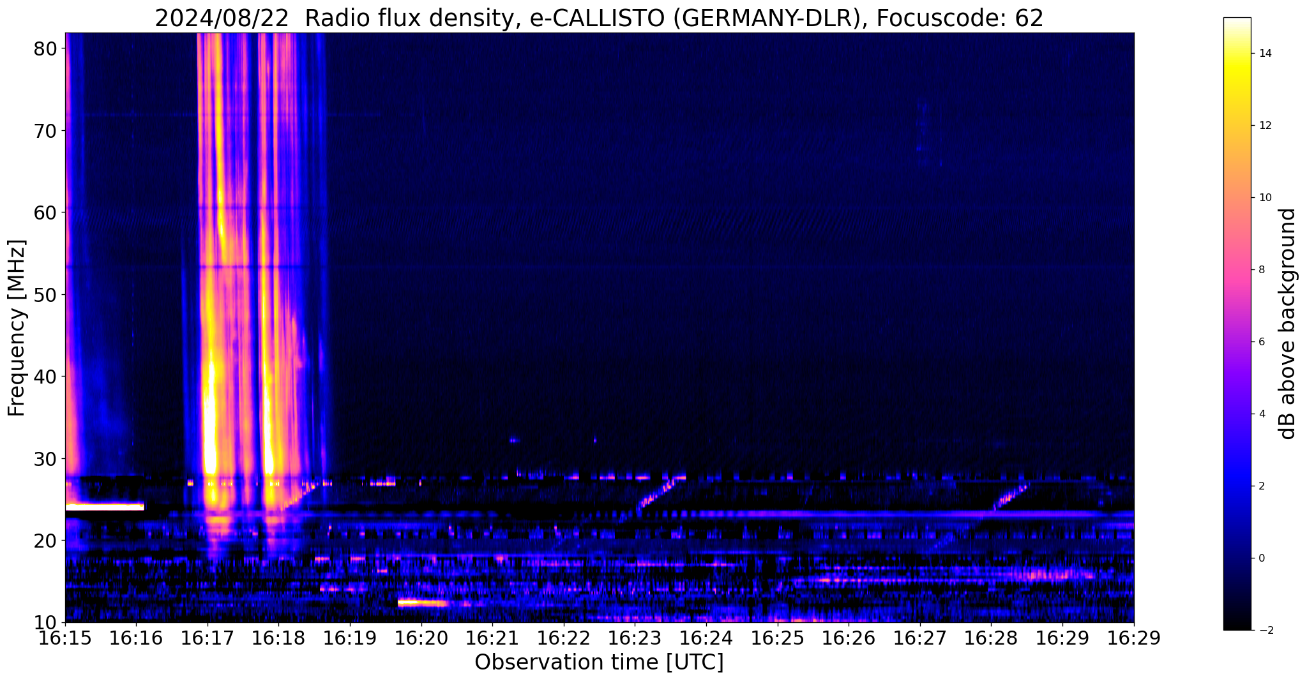The width and height of the screenshot is (1307, 681).
Task: Click the 16:21 time tick label
Action: click(492, 638)
